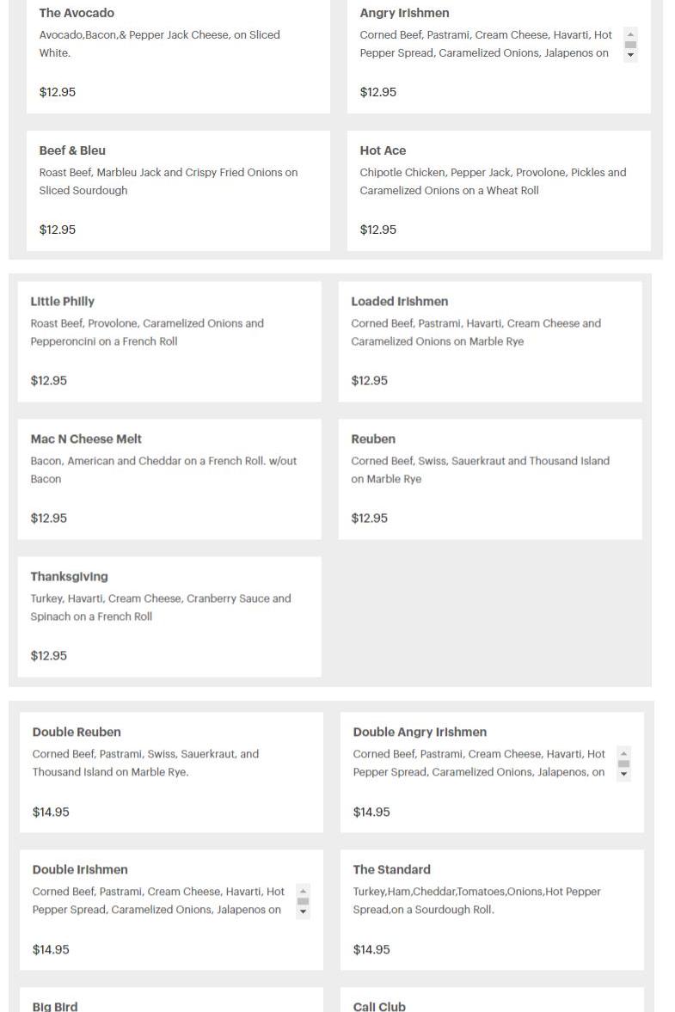Open The Avocado sandwich item
This screenshot has width=675, height=1012.
pos(77,13)
